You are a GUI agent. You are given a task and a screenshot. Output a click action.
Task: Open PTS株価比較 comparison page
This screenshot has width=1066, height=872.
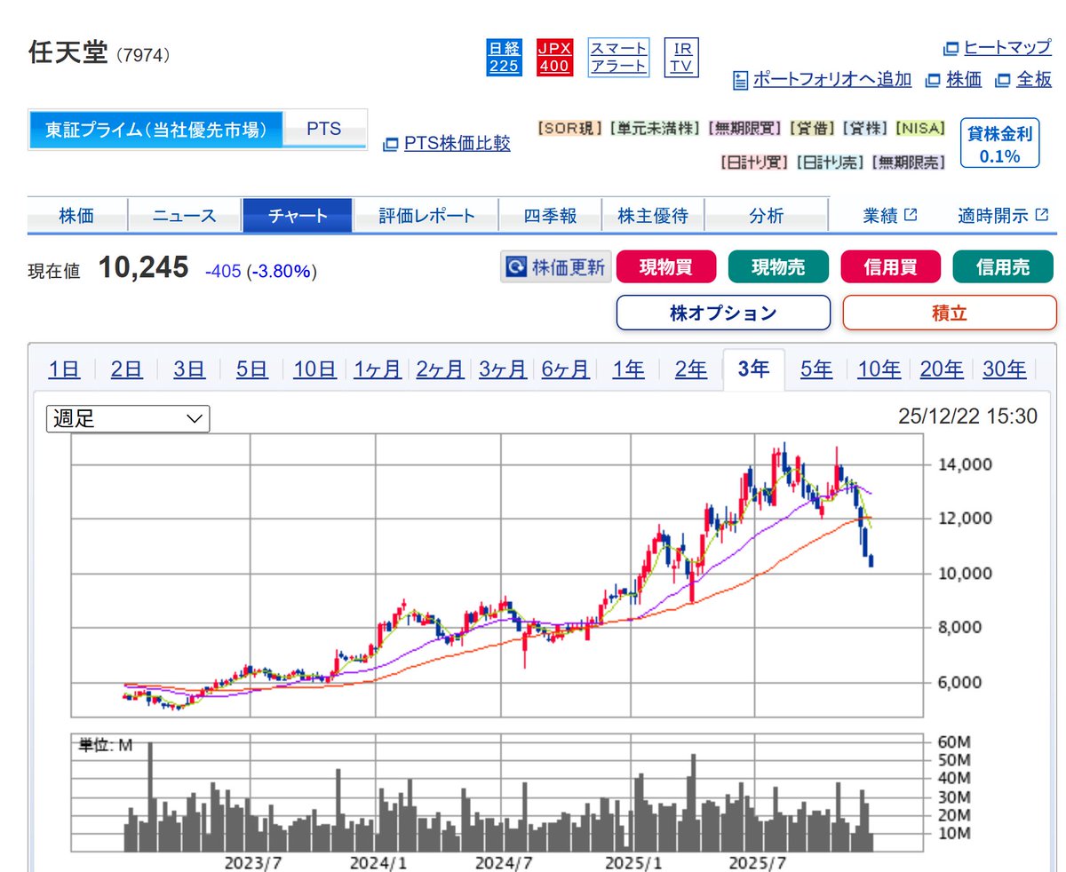pos(455,145)
